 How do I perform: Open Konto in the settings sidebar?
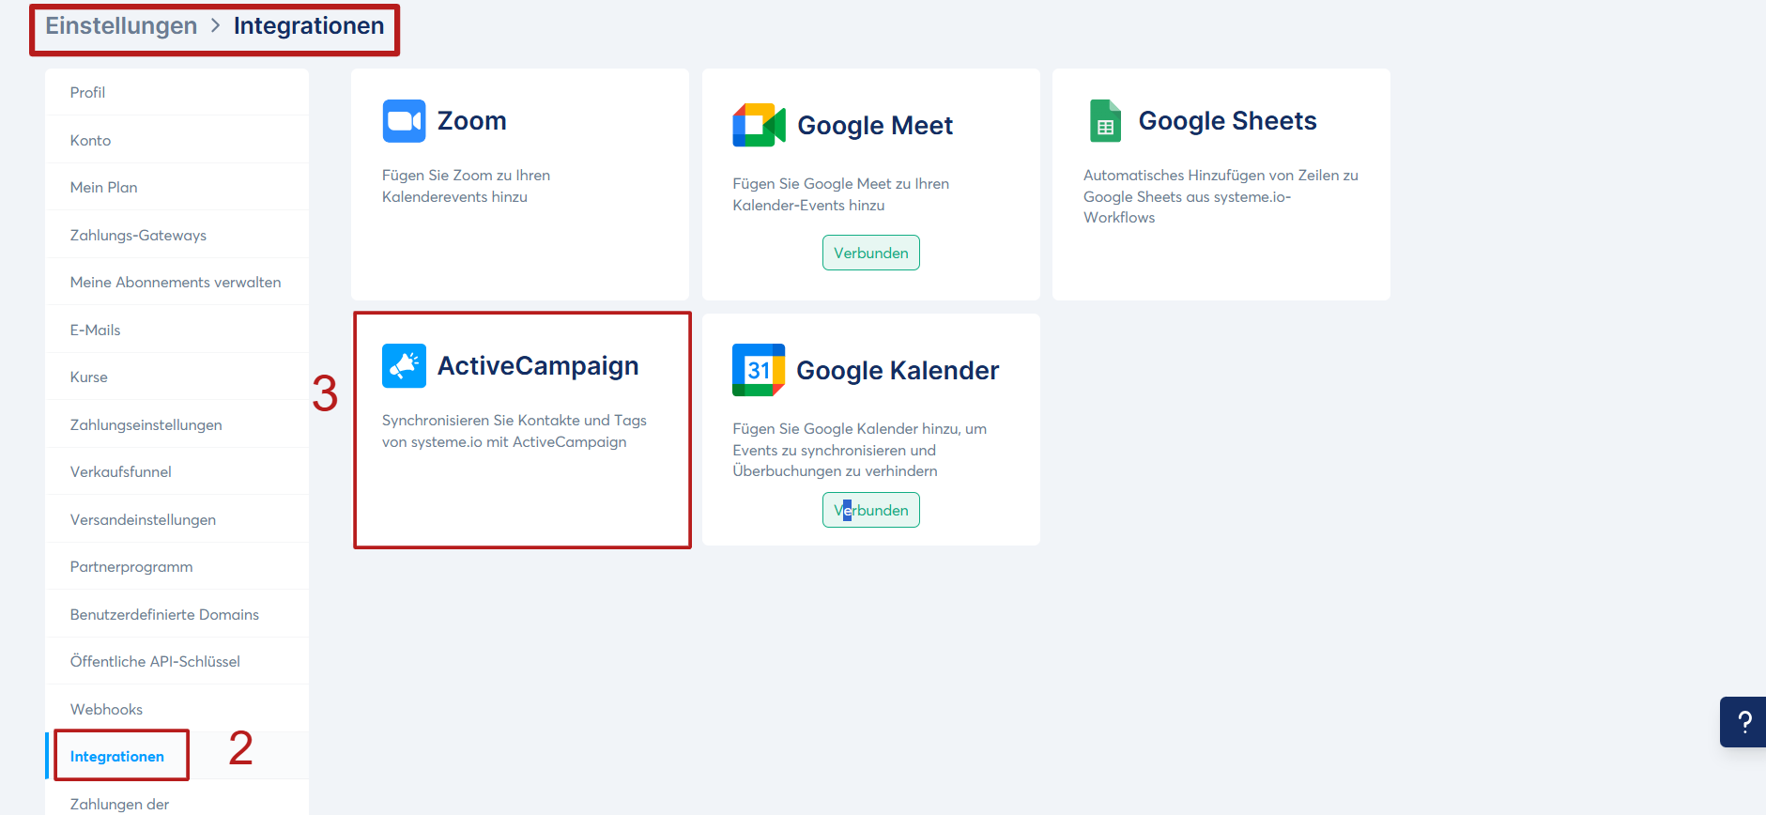pos(177,140)
